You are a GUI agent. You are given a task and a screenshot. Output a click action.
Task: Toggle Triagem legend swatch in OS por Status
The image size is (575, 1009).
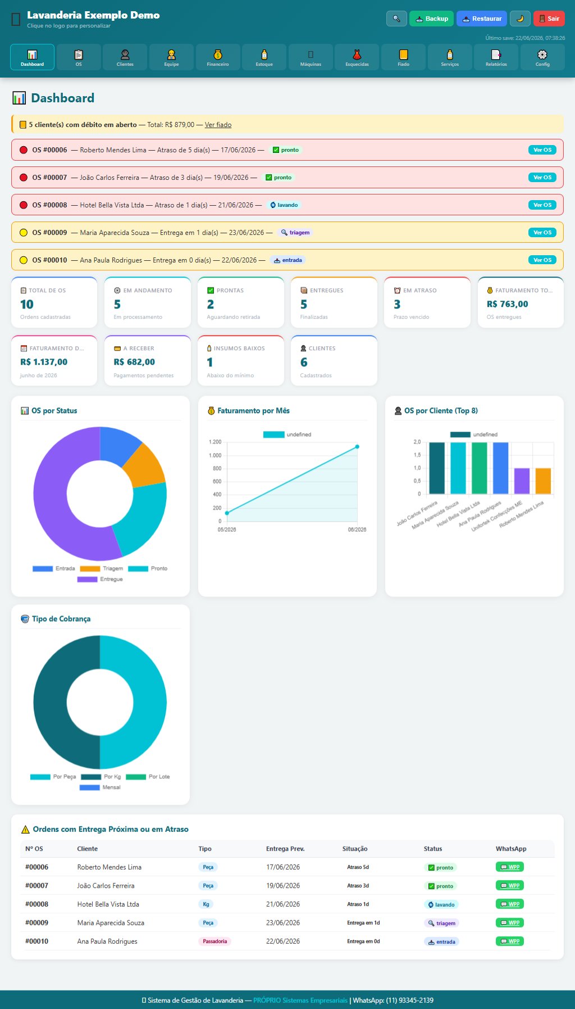point(90,569)
